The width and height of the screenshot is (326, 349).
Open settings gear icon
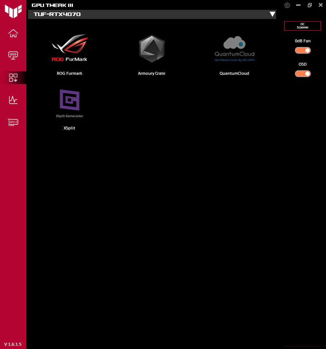pyautogui.click(x=287, y=5)
